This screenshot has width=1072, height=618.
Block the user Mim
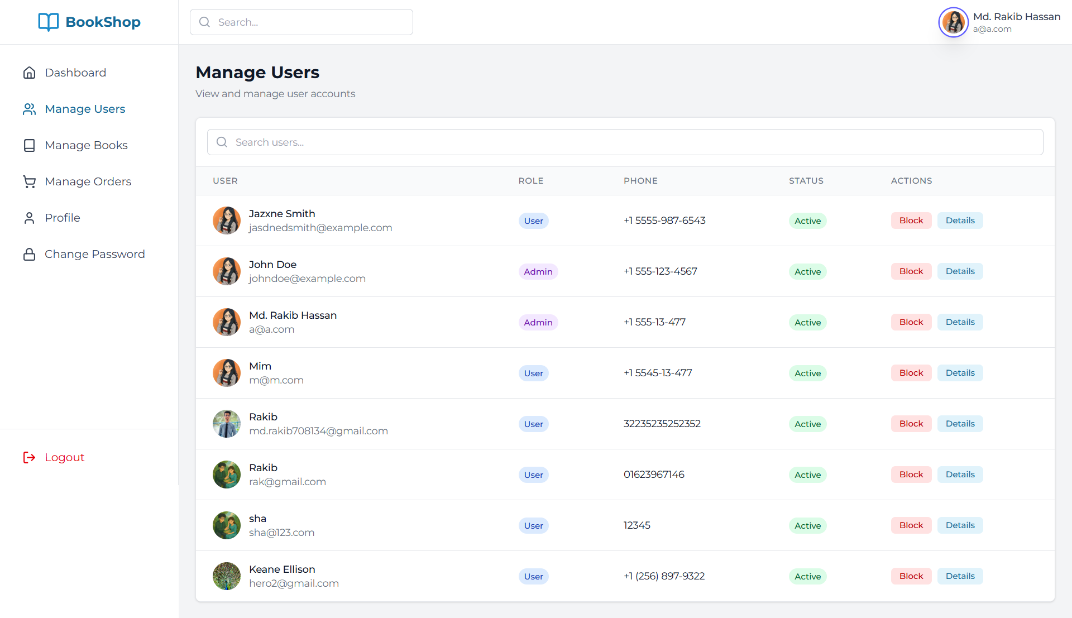[x=911, y=373]
